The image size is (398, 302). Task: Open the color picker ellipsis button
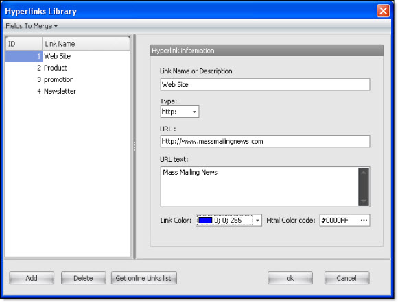(x=364, y=221)
